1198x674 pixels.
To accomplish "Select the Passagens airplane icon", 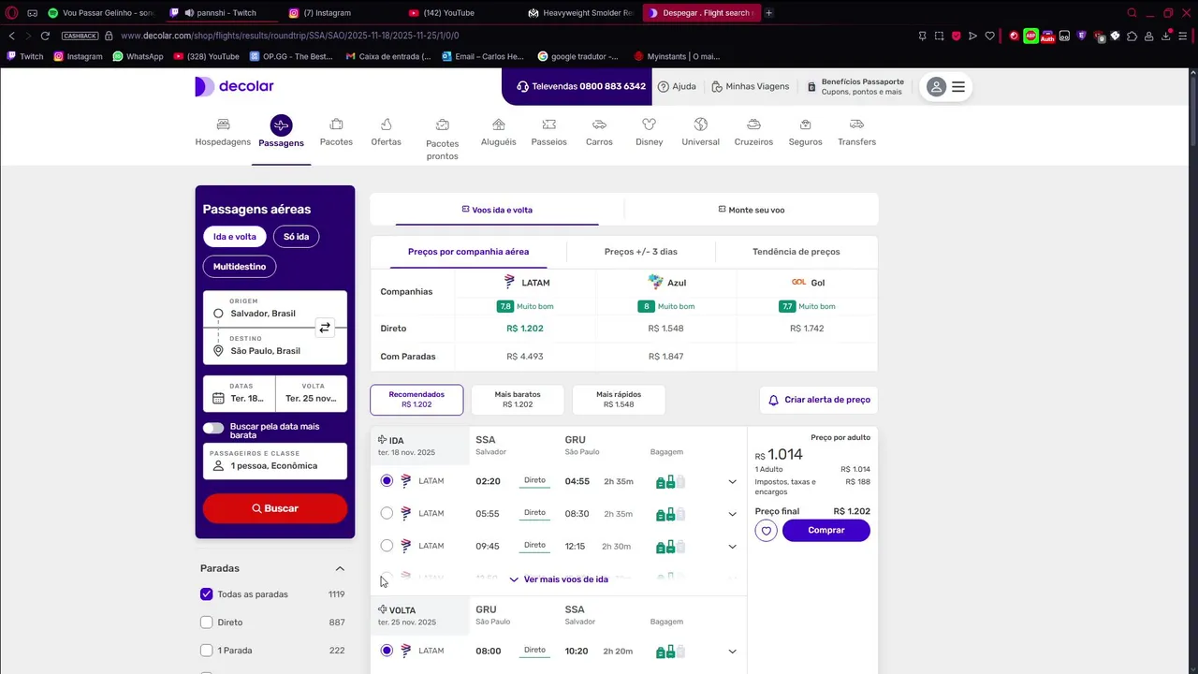I will click(x=281, y=125).
